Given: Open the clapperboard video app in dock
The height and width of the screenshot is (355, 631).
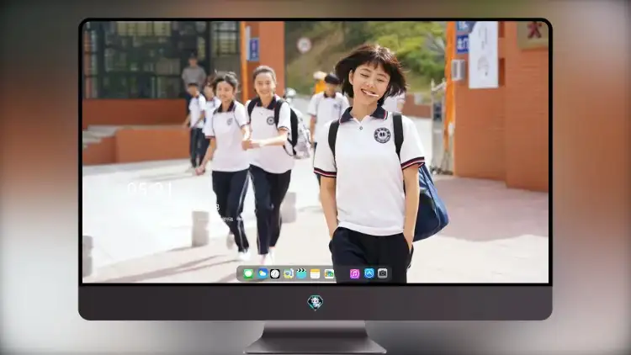Looking at the screenshot, I should pos(301,273).
